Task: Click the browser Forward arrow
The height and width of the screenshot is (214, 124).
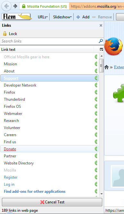Action: point(15,6)
